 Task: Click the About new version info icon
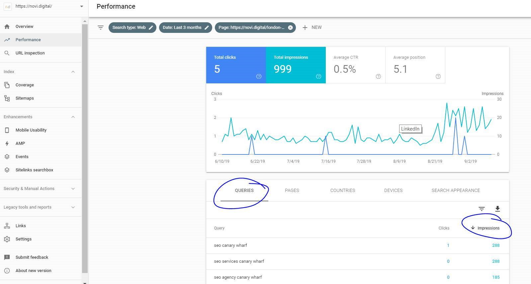[x=7, y=271]
